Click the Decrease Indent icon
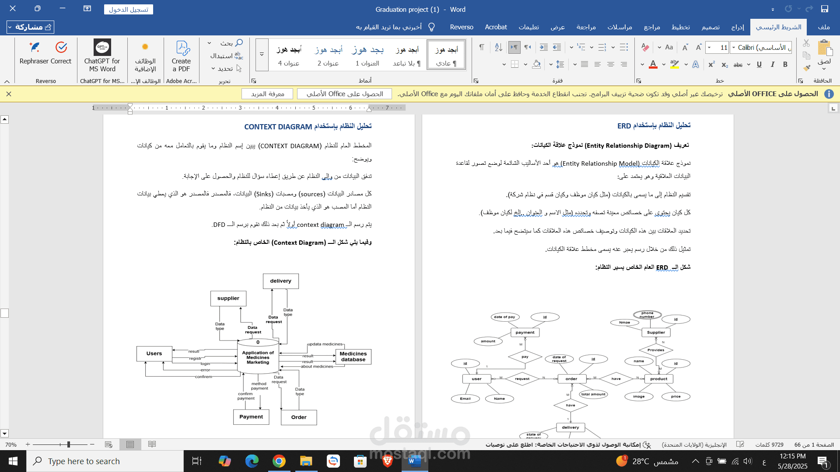Viewport: 840px width, 472px height. tap(557, 47)
